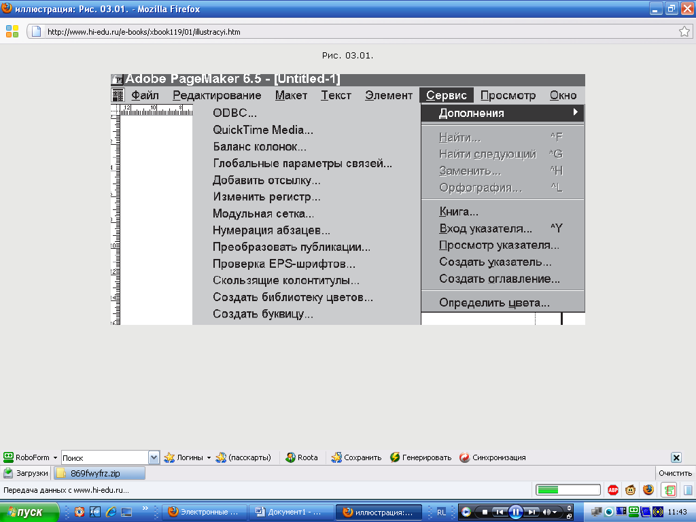696x522 pixels.
Task: Click Создать оглавление... menu entry
Action: click(500, 279)
